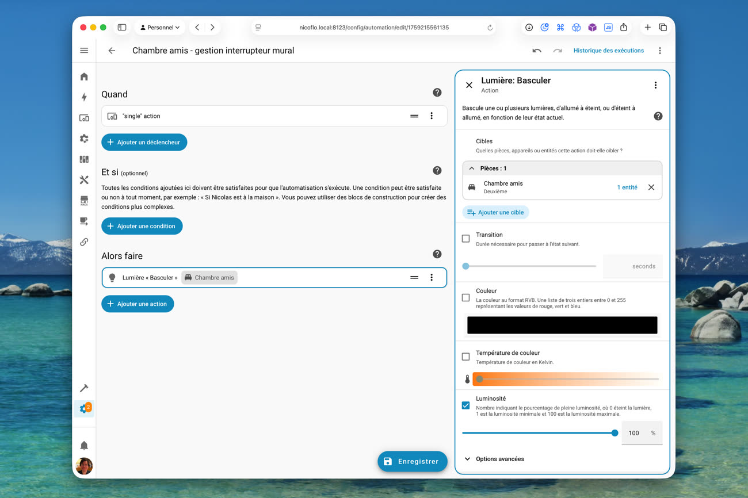Viewport: 748px width, 498px height.
Task: Click help icon next to Quand section
Action: coord(437,93)
